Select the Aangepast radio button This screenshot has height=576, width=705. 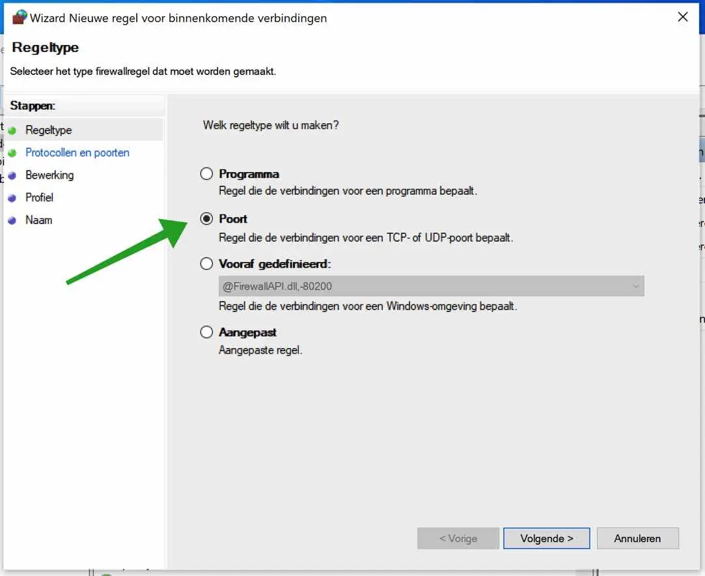206,332
